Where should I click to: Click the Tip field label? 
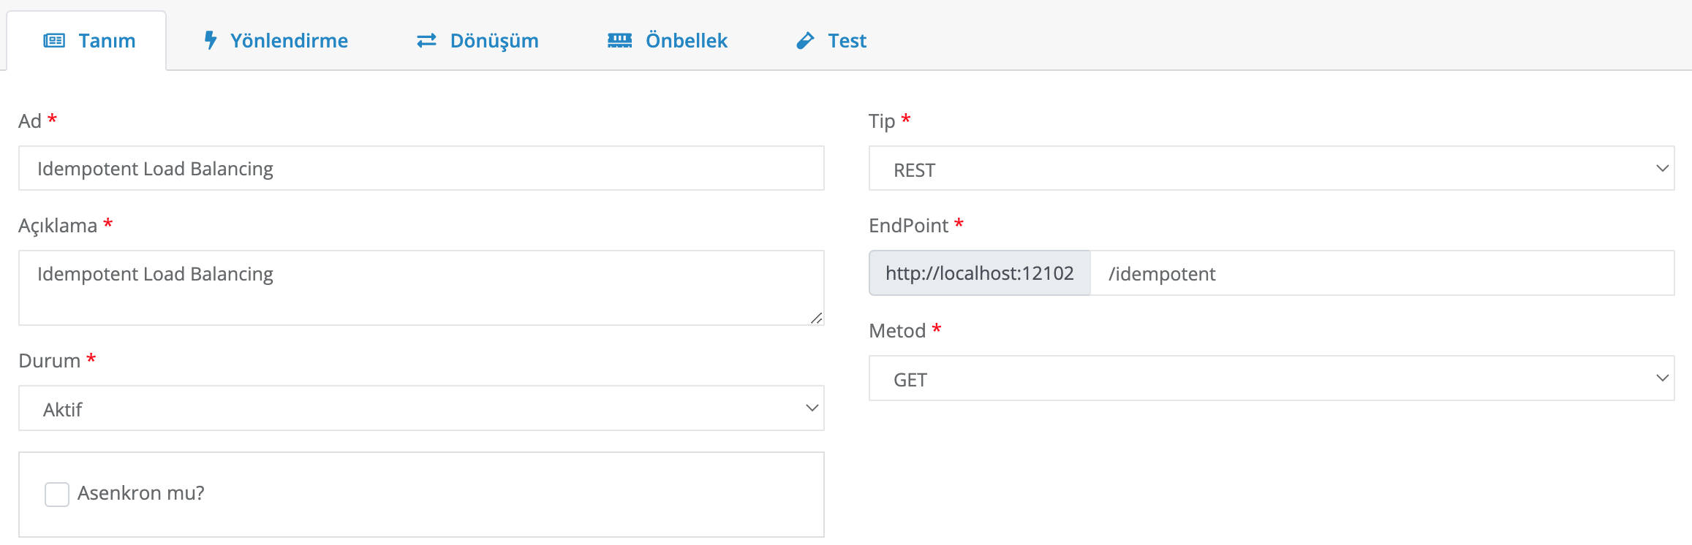point(882,121)
